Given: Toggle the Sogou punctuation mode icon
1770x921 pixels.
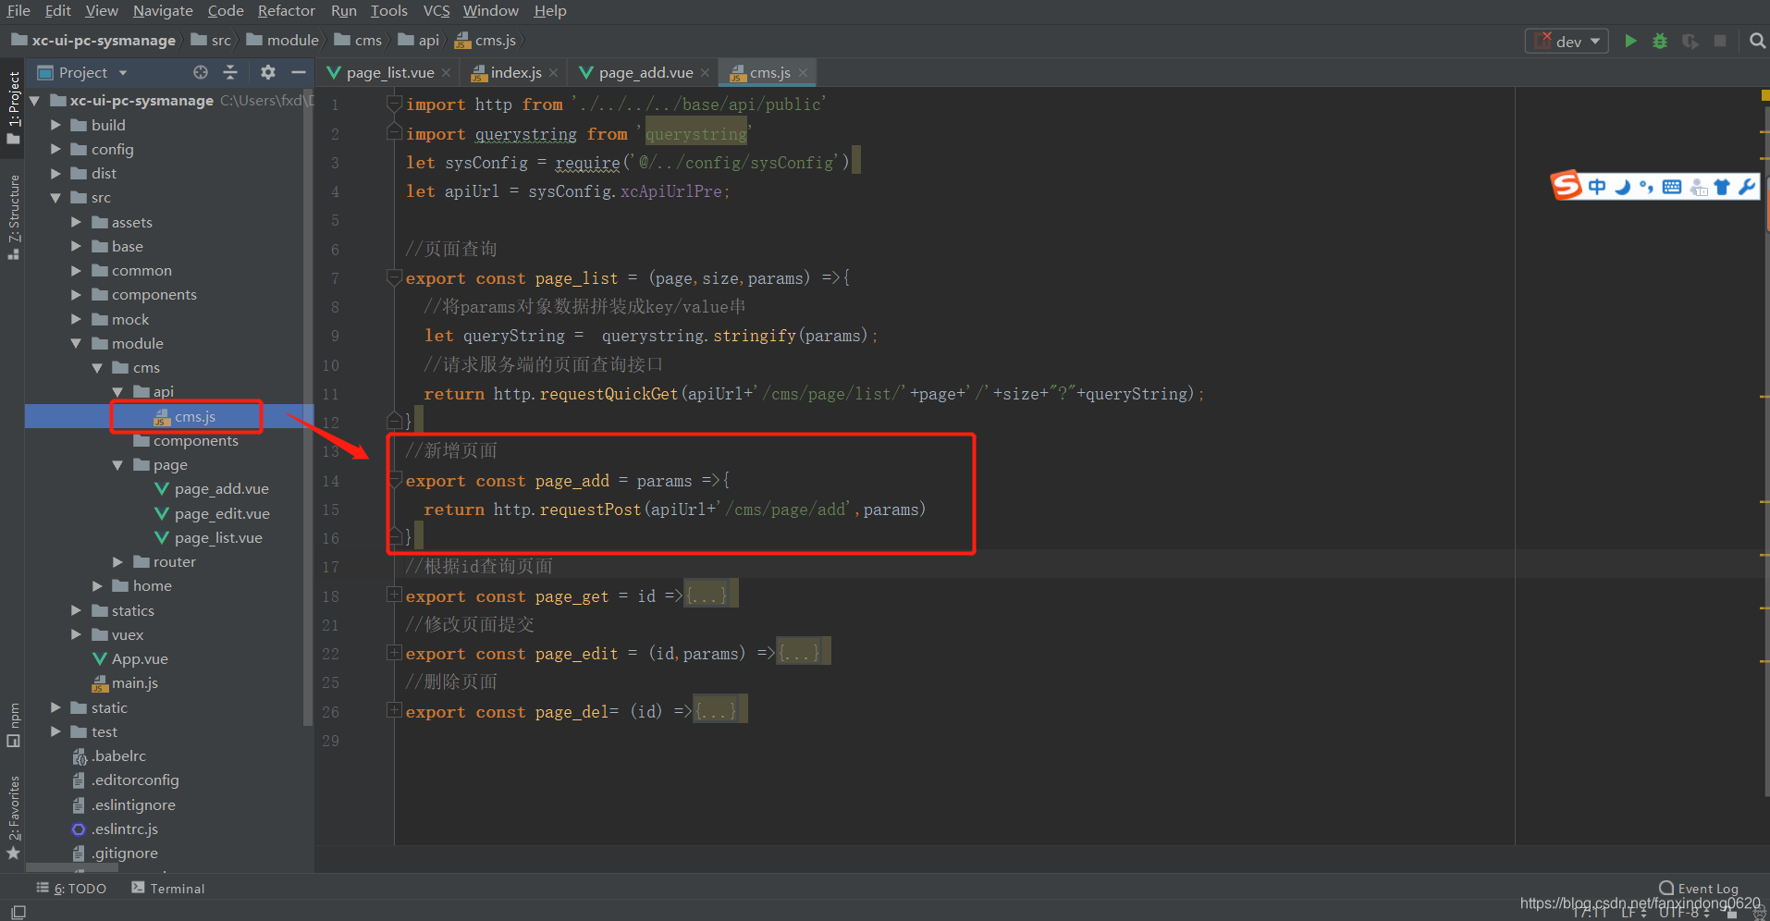Looking at the screenshot, I should pyautogui.click(x=1646, y=187).
